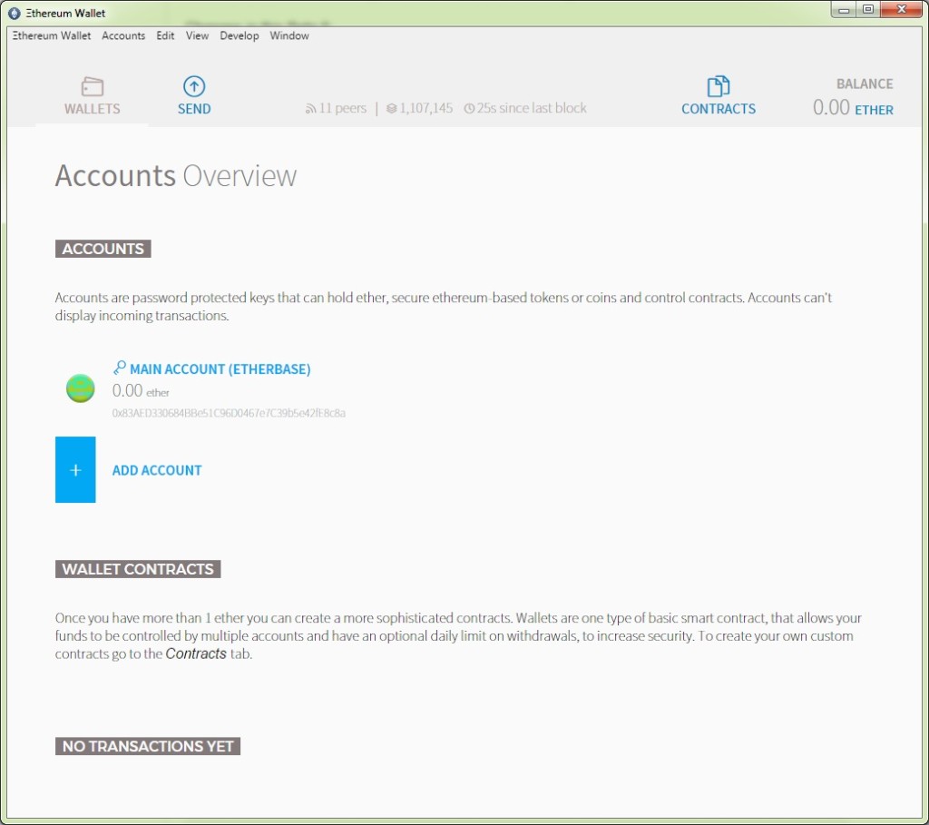Open the Window menu
The image size is (929, 825).
(288, 35)
